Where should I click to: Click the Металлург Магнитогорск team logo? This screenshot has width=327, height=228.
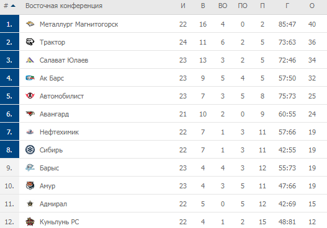pos(30,24)
